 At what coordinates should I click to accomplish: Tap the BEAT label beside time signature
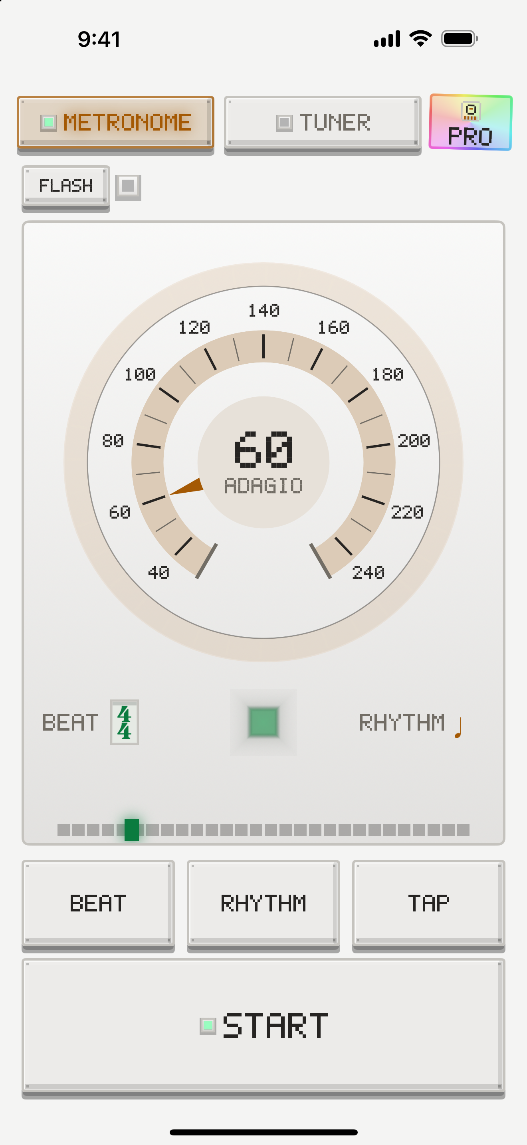click(x=70, y=722)
